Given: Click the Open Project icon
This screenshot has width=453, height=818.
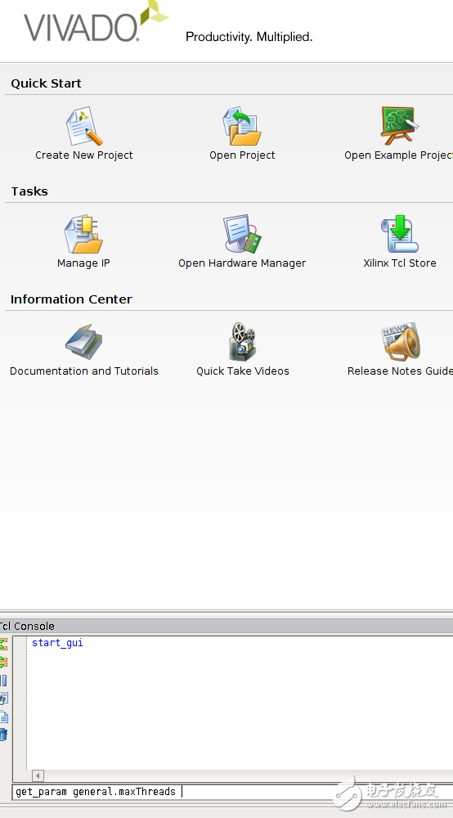Looking at the screenshot, I should [x=242, y=126].
